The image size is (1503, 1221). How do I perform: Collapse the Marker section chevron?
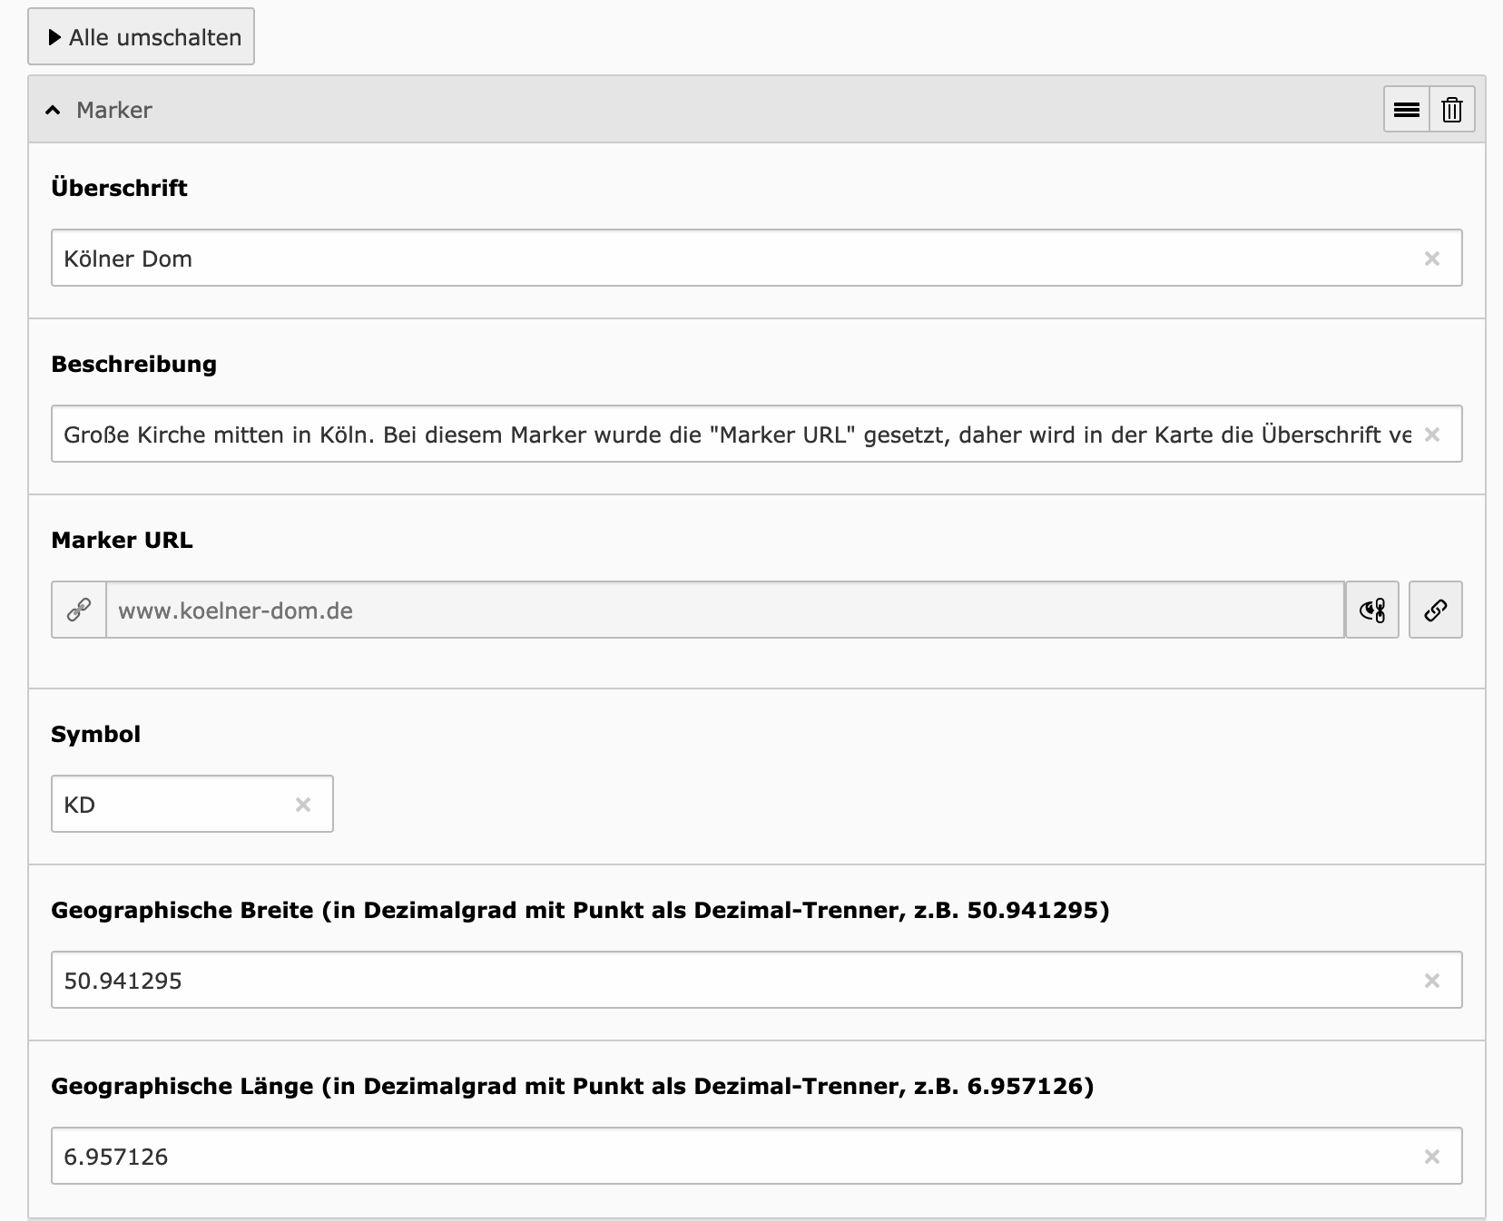[54, 111]
